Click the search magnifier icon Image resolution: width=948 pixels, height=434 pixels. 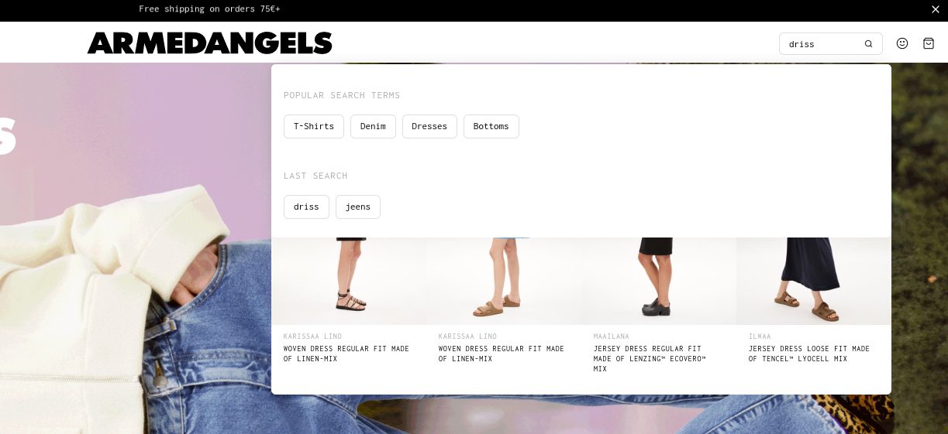click(868, 44)
